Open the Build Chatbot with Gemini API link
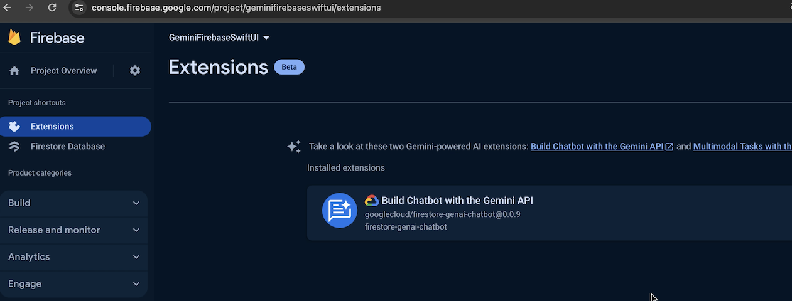 tap(597, 147)
